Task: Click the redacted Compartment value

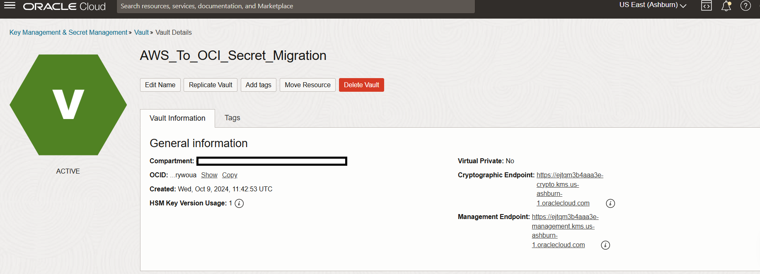Action: (272, 161)
